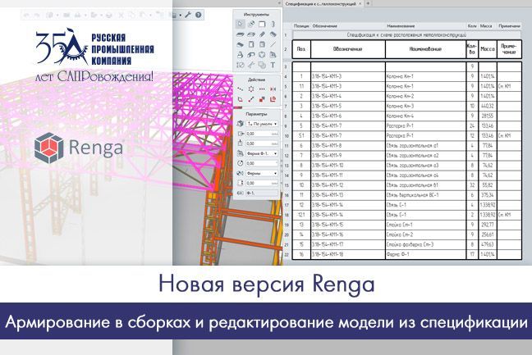
Task: Click the mark field showing 'Ф-1'
Action: tap(262, 193)
